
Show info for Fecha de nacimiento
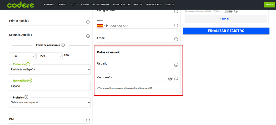pyautogui.click(x=63, y=45)
